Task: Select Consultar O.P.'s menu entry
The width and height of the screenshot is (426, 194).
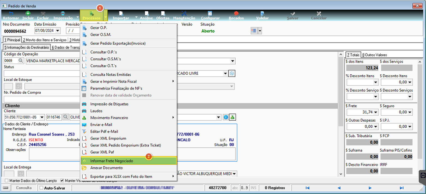Action: click(x=129, y=52)
